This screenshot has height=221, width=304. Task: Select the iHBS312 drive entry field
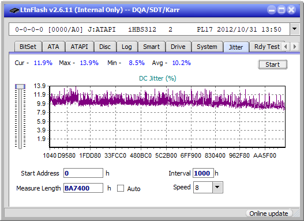click(x=149, y=29)
